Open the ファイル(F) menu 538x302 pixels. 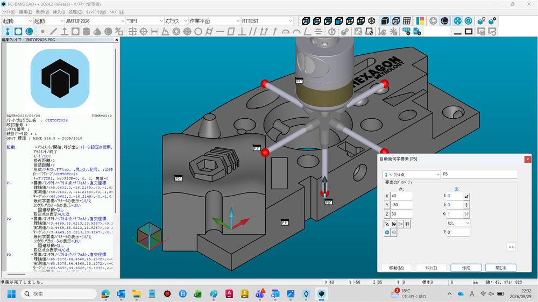pos(8,12)
